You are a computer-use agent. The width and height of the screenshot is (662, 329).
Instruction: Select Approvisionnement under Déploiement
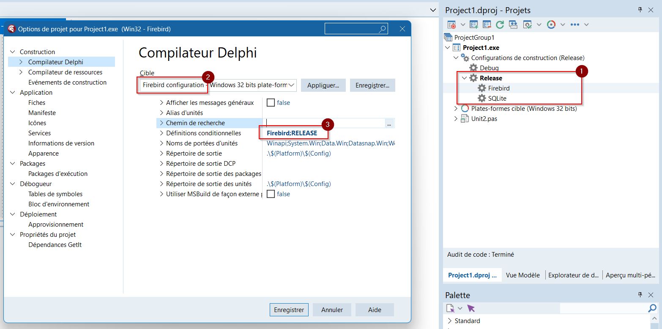56,225
